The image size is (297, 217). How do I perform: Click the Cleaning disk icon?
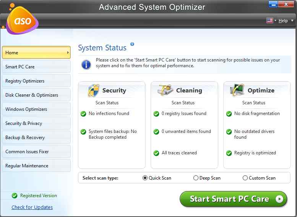pos(165,90)
